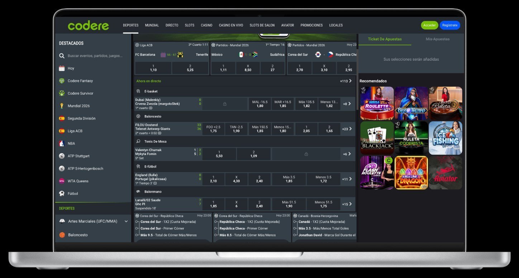This screenshot has width=519, height=278.
Task: Open NBA via its logo icon
Action: pyautogui.click(x=62, y=143)
